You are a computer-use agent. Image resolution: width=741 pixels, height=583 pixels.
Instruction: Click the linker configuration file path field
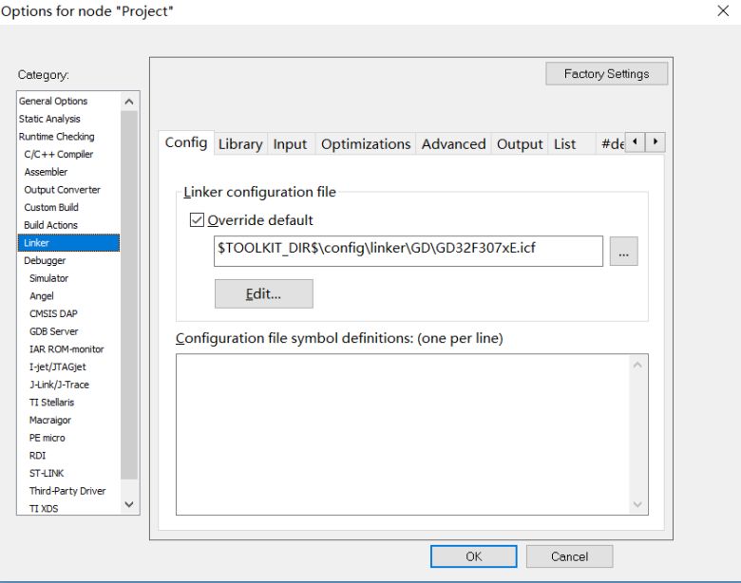408,252
